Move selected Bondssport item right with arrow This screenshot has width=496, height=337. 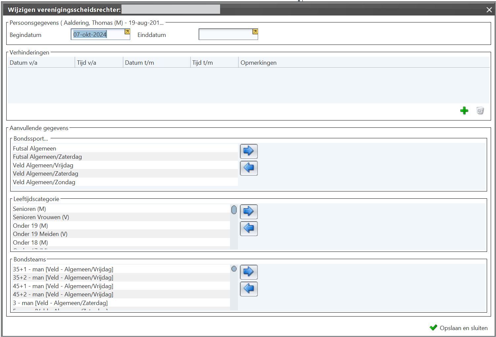pyautogui.click(x=249, y=151)
